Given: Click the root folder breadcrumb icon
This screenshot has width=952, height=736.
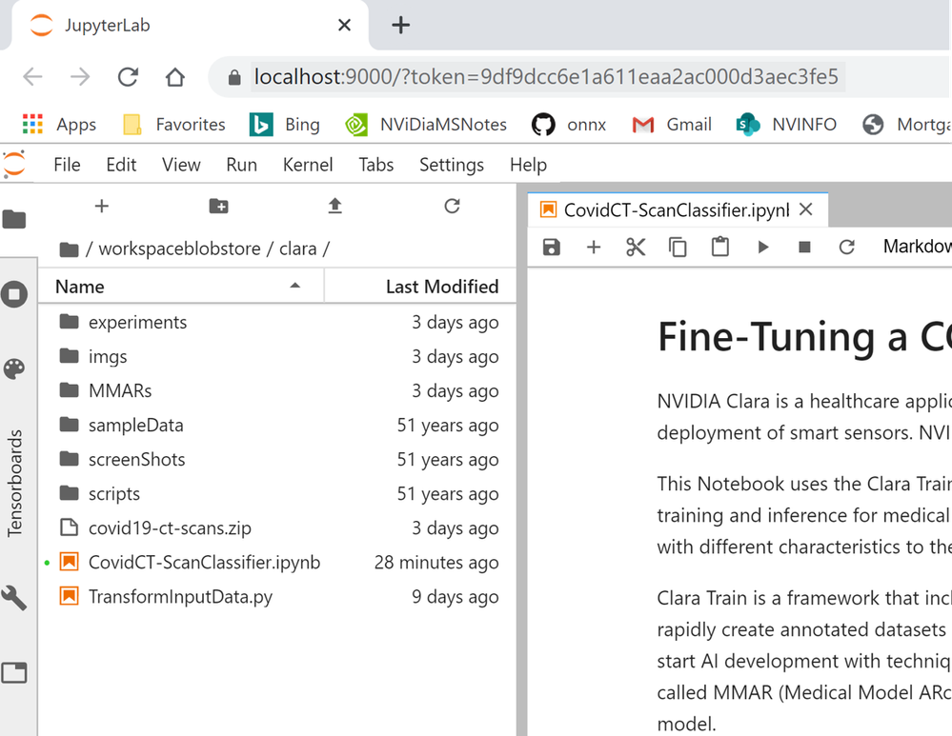Looking at the screenshot, I should coord(70,249).
